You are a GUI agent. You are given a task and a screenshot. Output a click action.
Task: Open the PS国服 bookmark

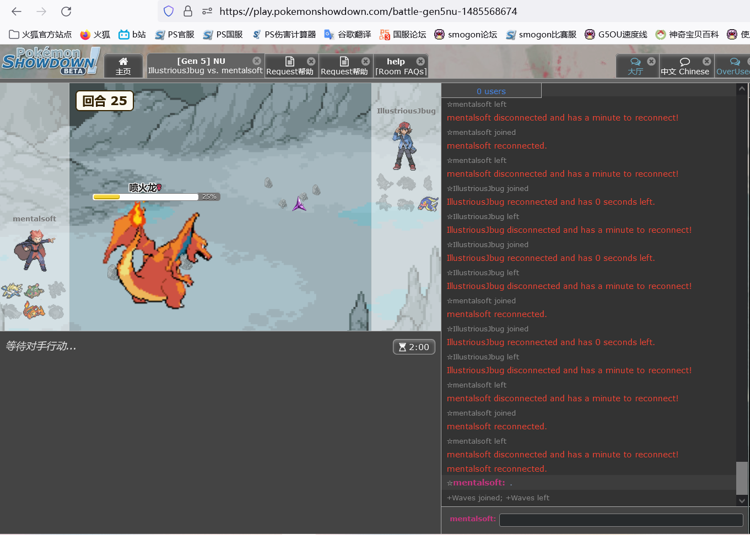tap(223, 34)
